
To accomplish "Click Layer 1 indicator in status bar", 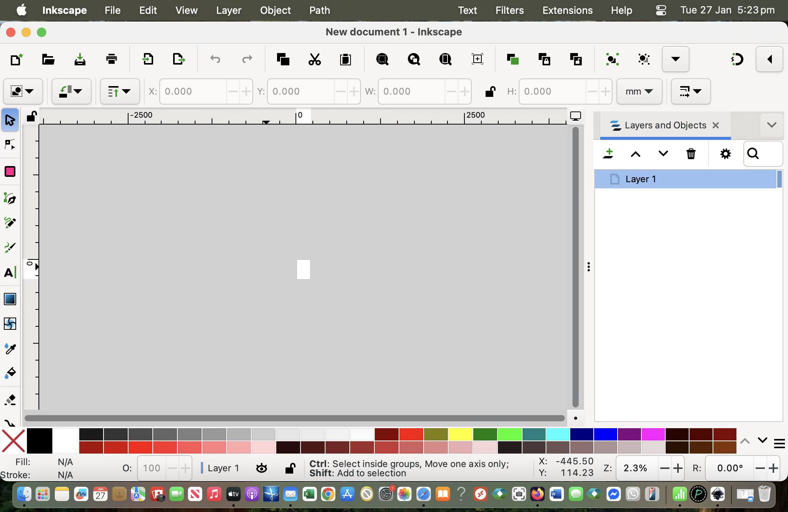I will tap(220, 468).
